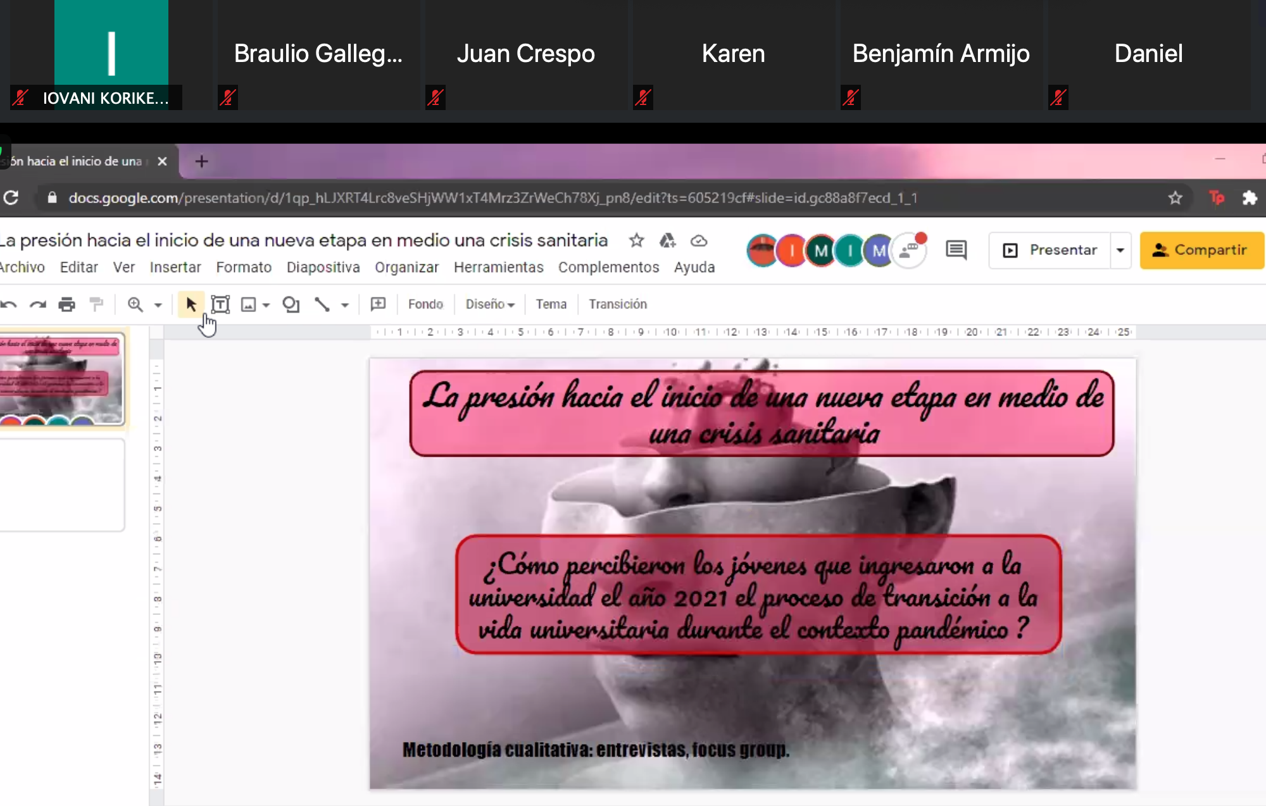1266x806 pixels.
Task: Expand the Presentar dropdown arrow
Action: [1120, 250]
